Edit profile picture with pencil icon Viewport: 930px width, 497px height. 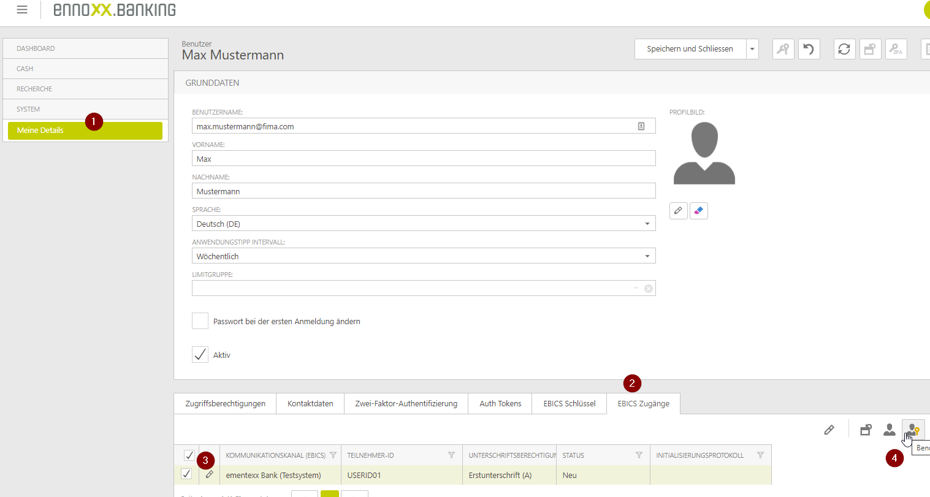click(678, 211)
